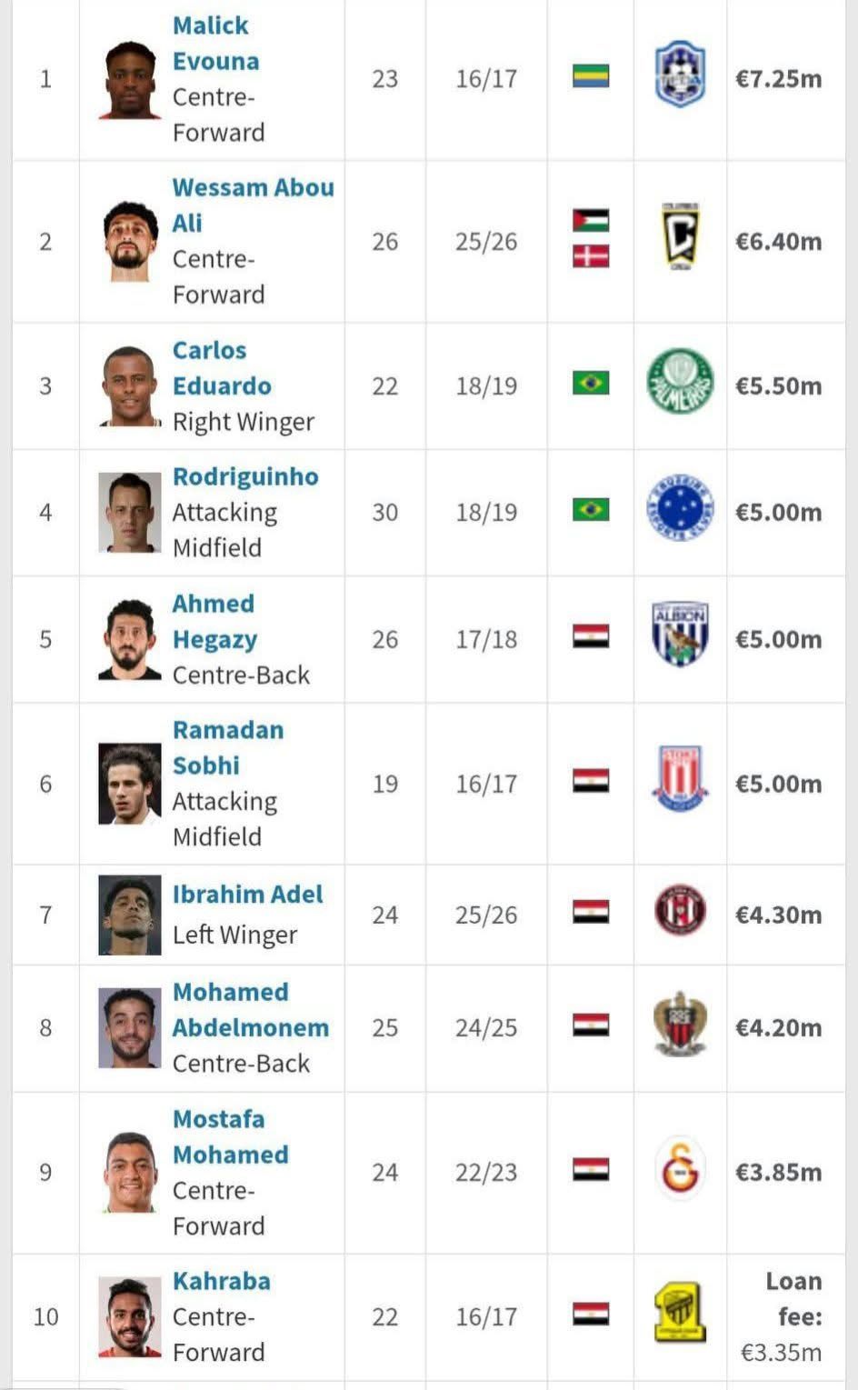Open the Ibrahim Adel player link
The width and height of the screenshot is (858, 1390).
click(247, 895)
